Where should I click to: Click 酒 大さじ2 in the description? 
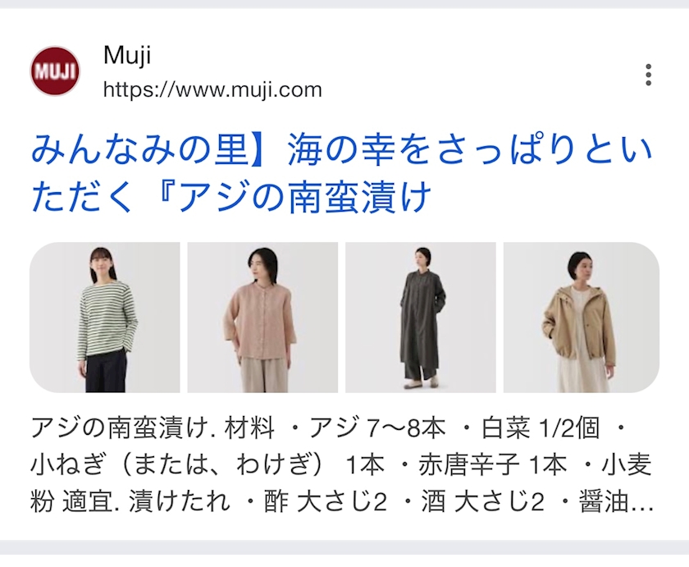[x=482, y=502]
